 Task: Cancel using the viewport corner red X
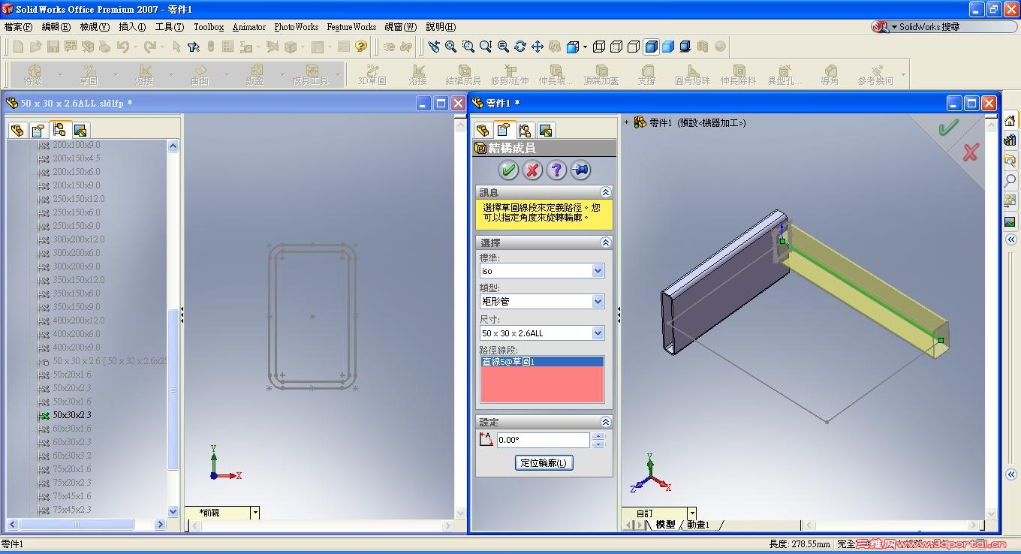coord(971,152)
